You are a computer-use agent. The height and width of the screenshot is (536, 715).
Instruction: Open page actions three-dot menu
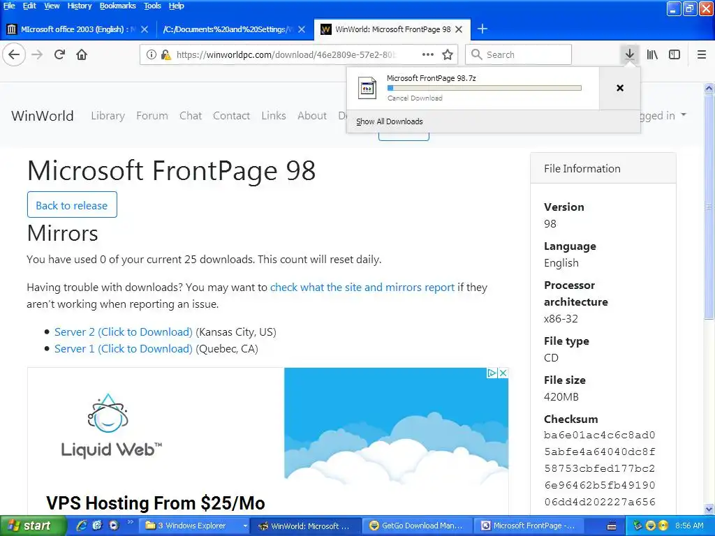tap(428, 54)
